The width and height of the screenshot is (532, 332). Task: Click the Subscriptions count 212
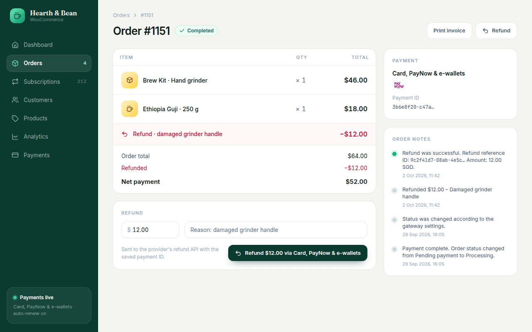[x=82, y=81]
